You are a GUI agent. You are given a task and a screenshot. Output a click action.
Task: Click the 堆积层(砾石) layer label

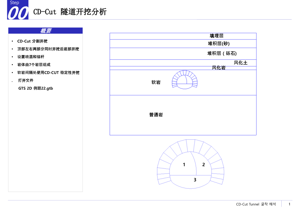pyautogui.click(x=222, y=53)
